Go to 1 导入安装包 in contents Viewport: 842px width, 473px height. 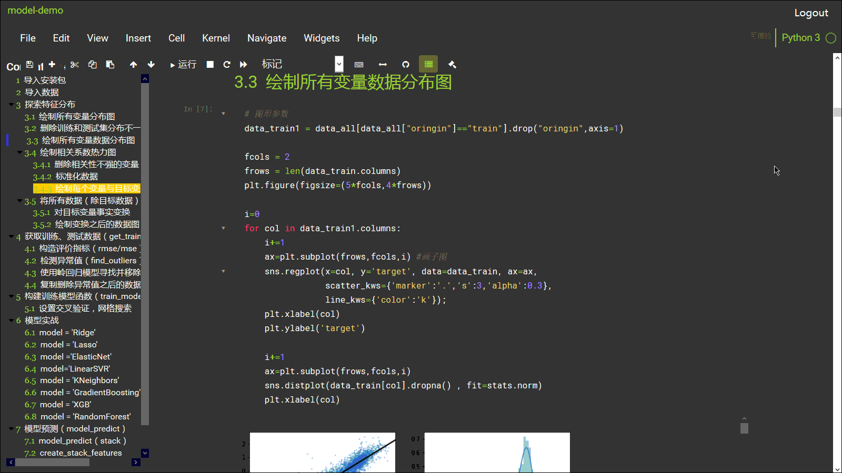tap(41, 80)
